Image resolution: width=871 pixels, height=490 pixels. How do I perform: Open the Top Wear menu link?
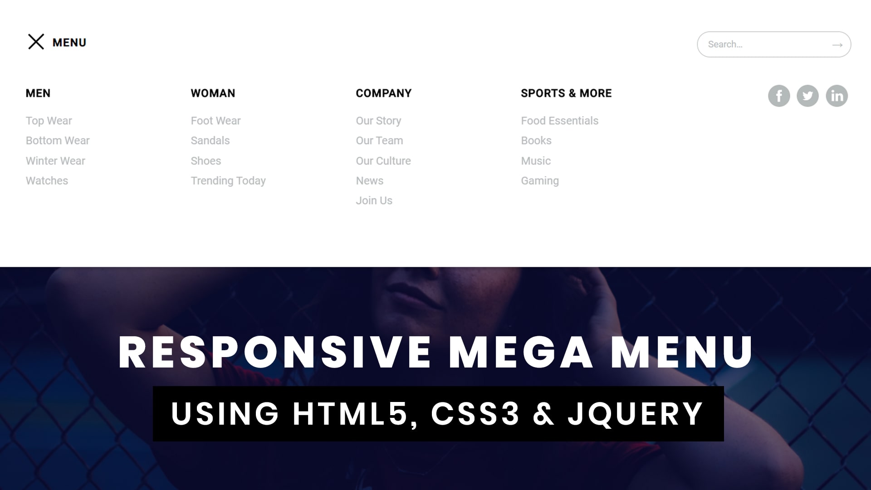tap(49, 120)
